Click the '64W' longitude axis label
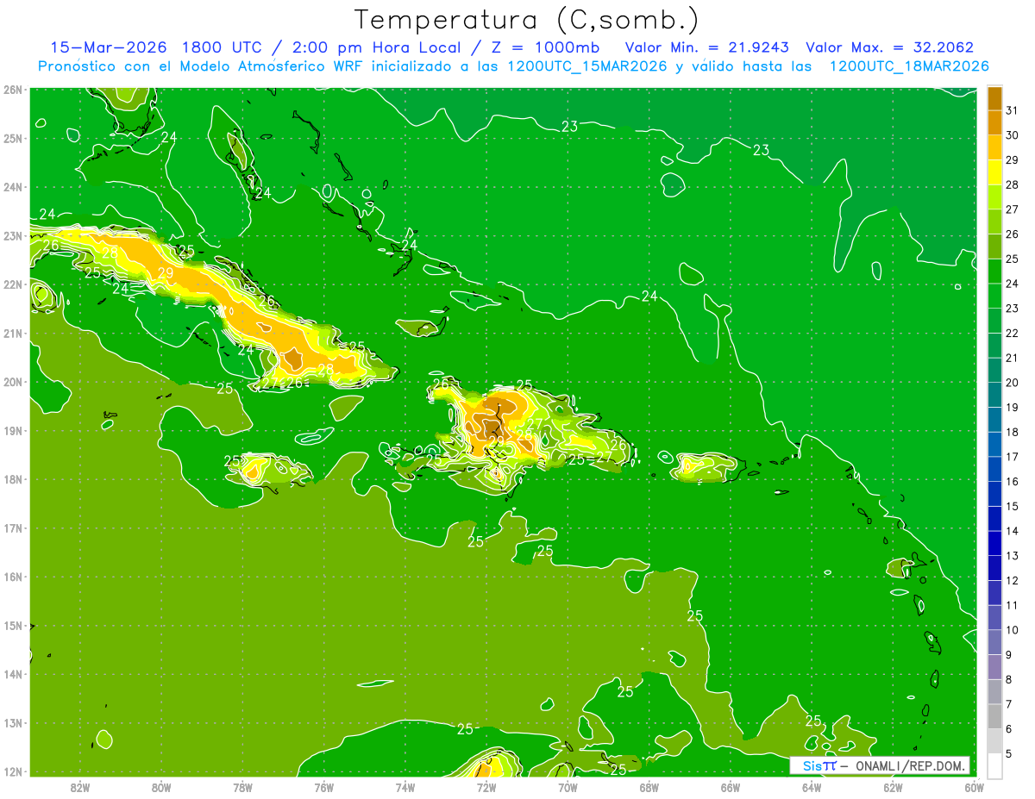Image resolution: width=1035 pixels, height=799 pixels. [x=812, y=786]
